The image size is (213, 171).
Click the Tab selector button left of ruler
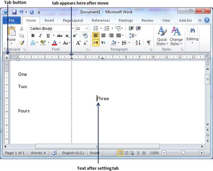point(7,57)
